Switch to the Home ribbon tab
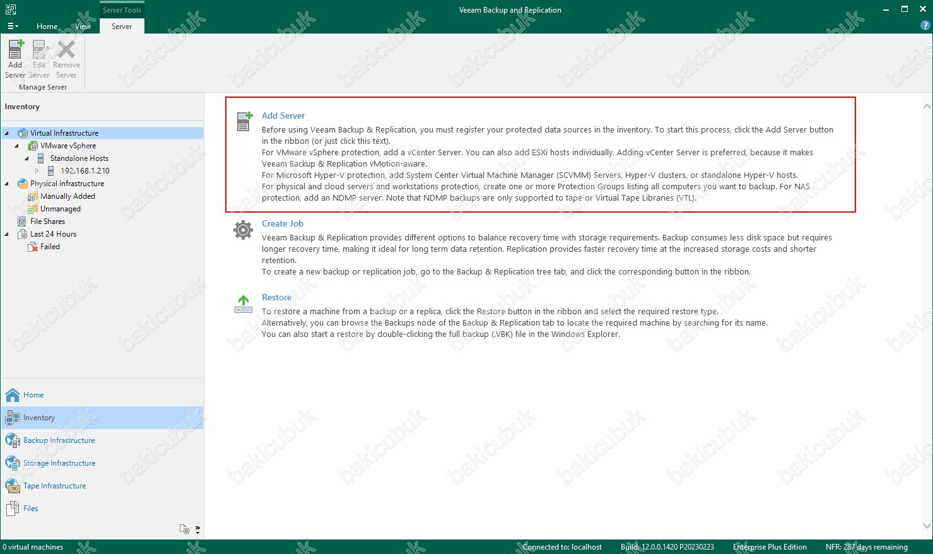This screenshot has width=933, height=554. (x=47, y=26)
